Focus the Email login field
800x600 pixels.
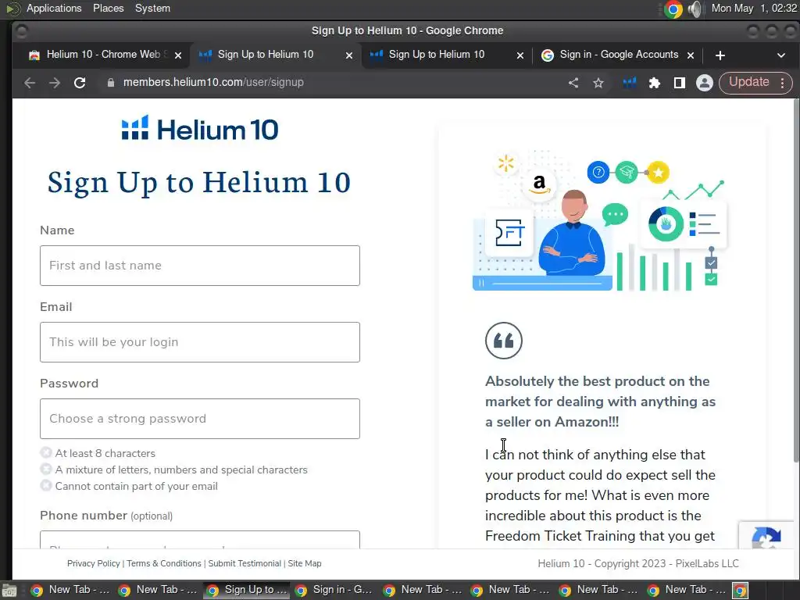(200, 342)
